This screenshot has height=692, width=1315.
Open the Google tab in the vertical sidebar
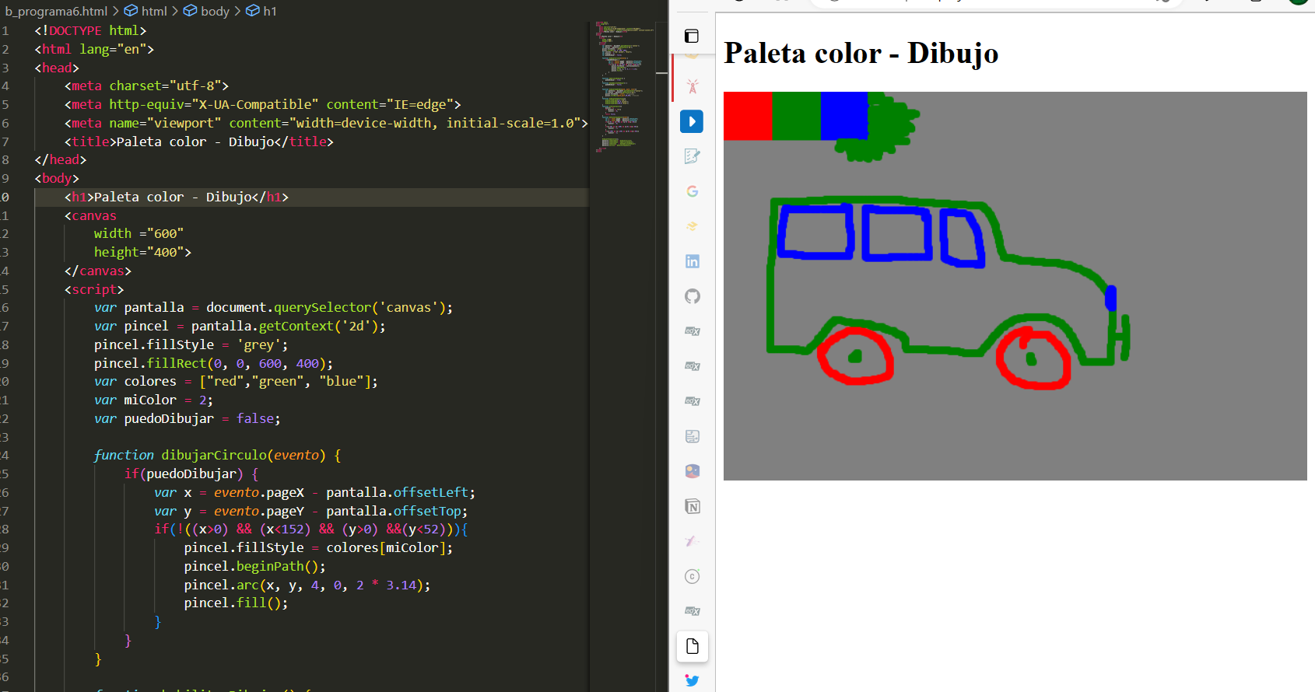pyautogui.click(x=692, y=191)
